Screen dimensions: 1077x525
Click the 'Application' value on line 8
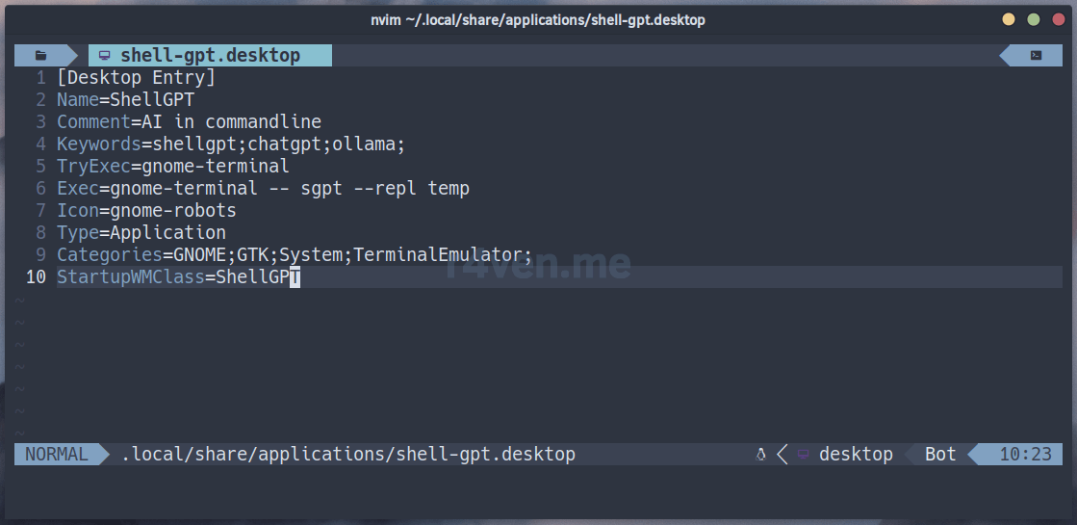point(167,232)
